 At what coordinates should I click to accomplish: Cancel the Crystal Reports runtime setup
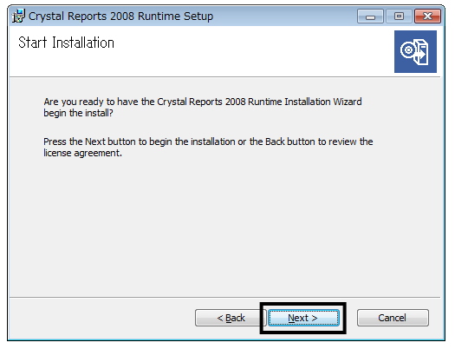[x=393, y=318]
